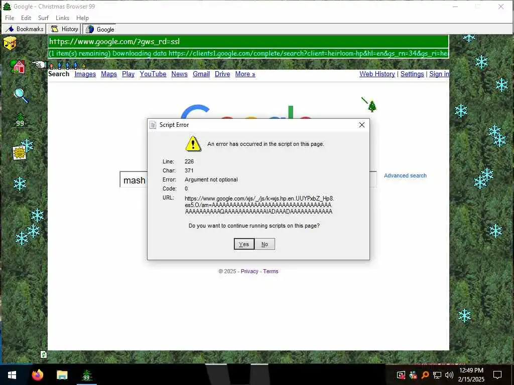Switch to the Bookmarks tab
This screenshot has height=385, width=514.
[24, 29]
